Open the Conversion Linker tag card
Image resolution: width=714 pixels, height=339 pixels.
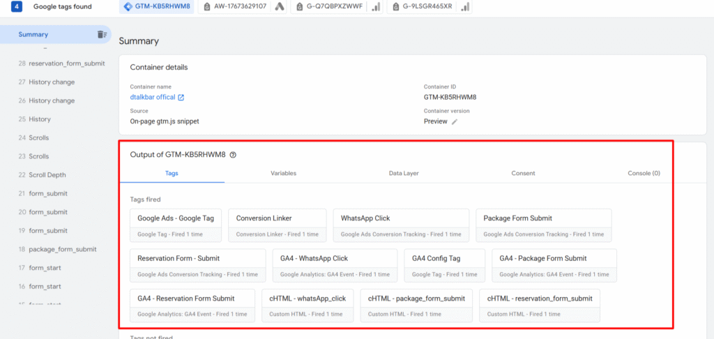(277, 225)
